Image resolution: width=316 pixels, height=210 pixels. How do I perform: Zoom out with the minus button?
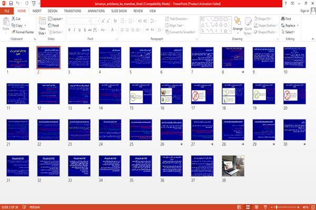click(x=272, y=207)
